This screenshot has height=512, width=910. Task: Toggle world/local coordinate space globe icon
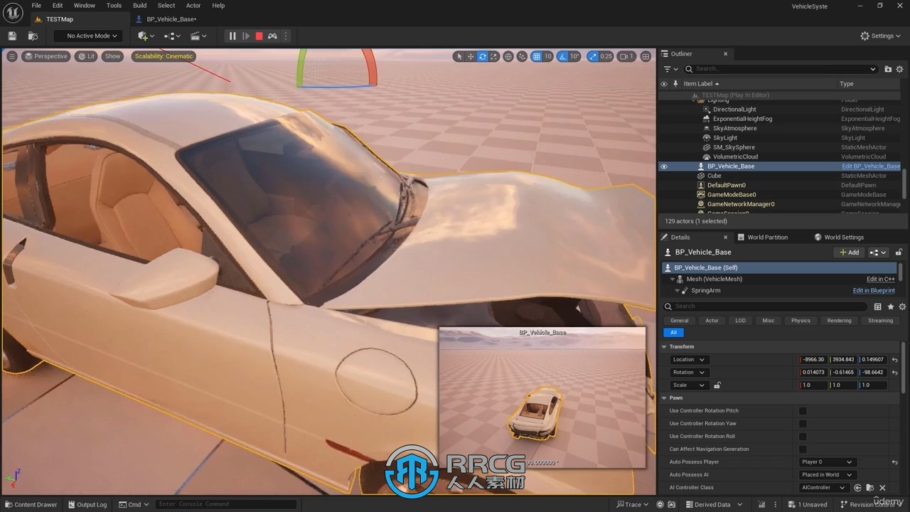pyautogui.click(x=509, y=56)
